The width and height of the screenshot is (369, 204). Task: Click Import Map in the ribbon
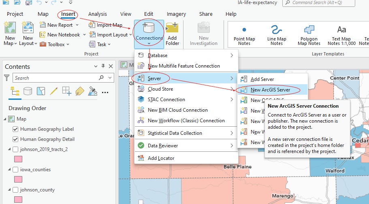pos(106,25)
